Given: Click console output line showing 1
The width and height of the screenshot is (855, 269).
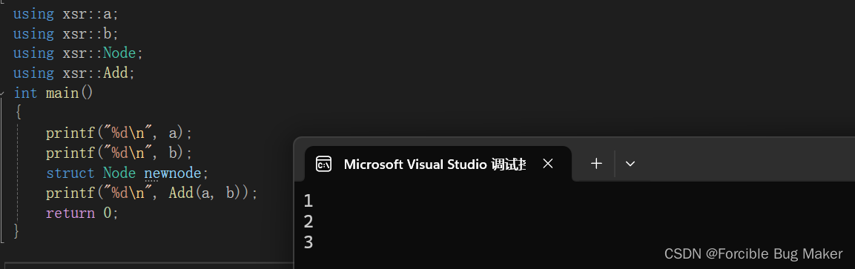Looking at the screenshot, I should [308, 201].
